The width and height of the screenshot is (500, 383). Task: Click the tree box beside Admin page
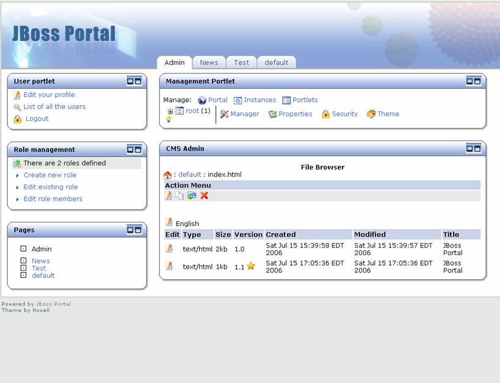(x=23, y=249)
